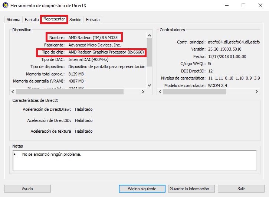Close the DirectX diagnostic window

(260, 5)
